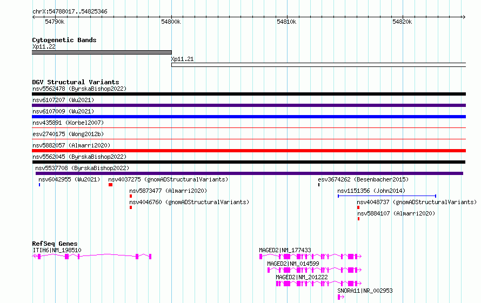481x303 pixels.
Task: Click the esv3674262 (Besenbacher2015) label
Action: pyautogui.click(x=363, y=179)
